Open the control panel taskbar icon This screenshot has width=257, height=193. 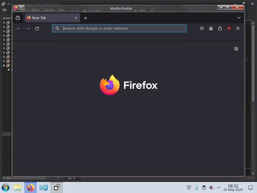(44, 187)
